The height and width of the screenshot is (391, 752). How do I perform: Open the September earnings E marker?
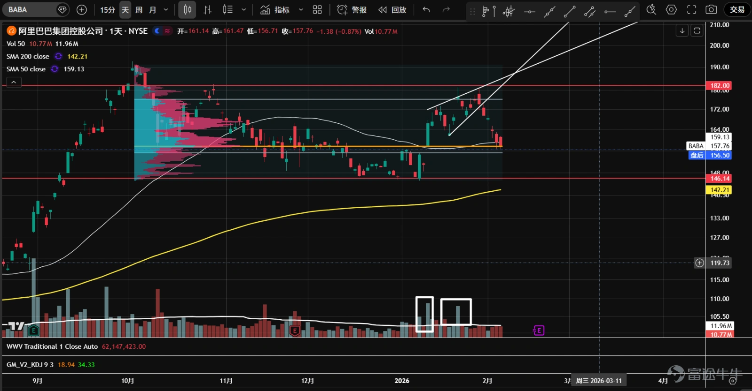click(33, 331)
